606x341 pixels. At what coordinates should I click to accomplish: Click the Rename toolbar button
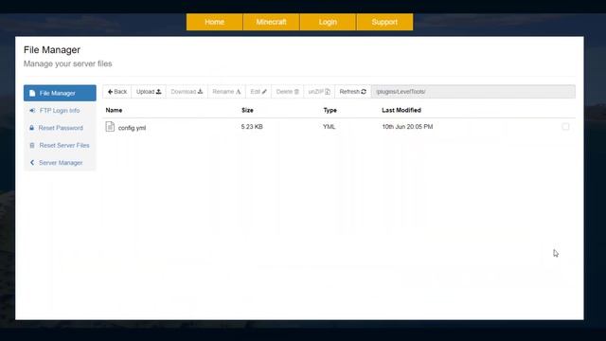click(x=226, y=92)
